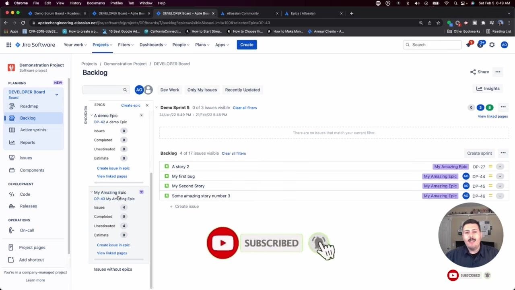Open the Filters dropdown

pos(126,45)
